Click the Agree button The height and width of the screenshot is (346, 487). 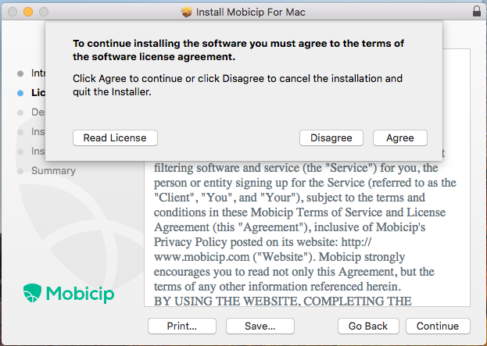tap(400, 137)
